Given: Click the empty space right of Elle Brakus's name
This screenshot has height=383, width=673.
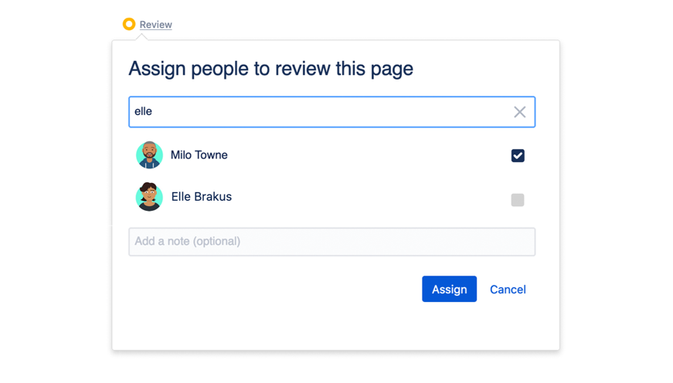Looking at the screenshot, I should coord(363,197).
